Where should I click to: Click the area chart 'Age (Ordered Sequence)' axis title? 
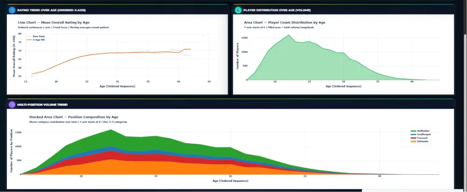[343, 86]
